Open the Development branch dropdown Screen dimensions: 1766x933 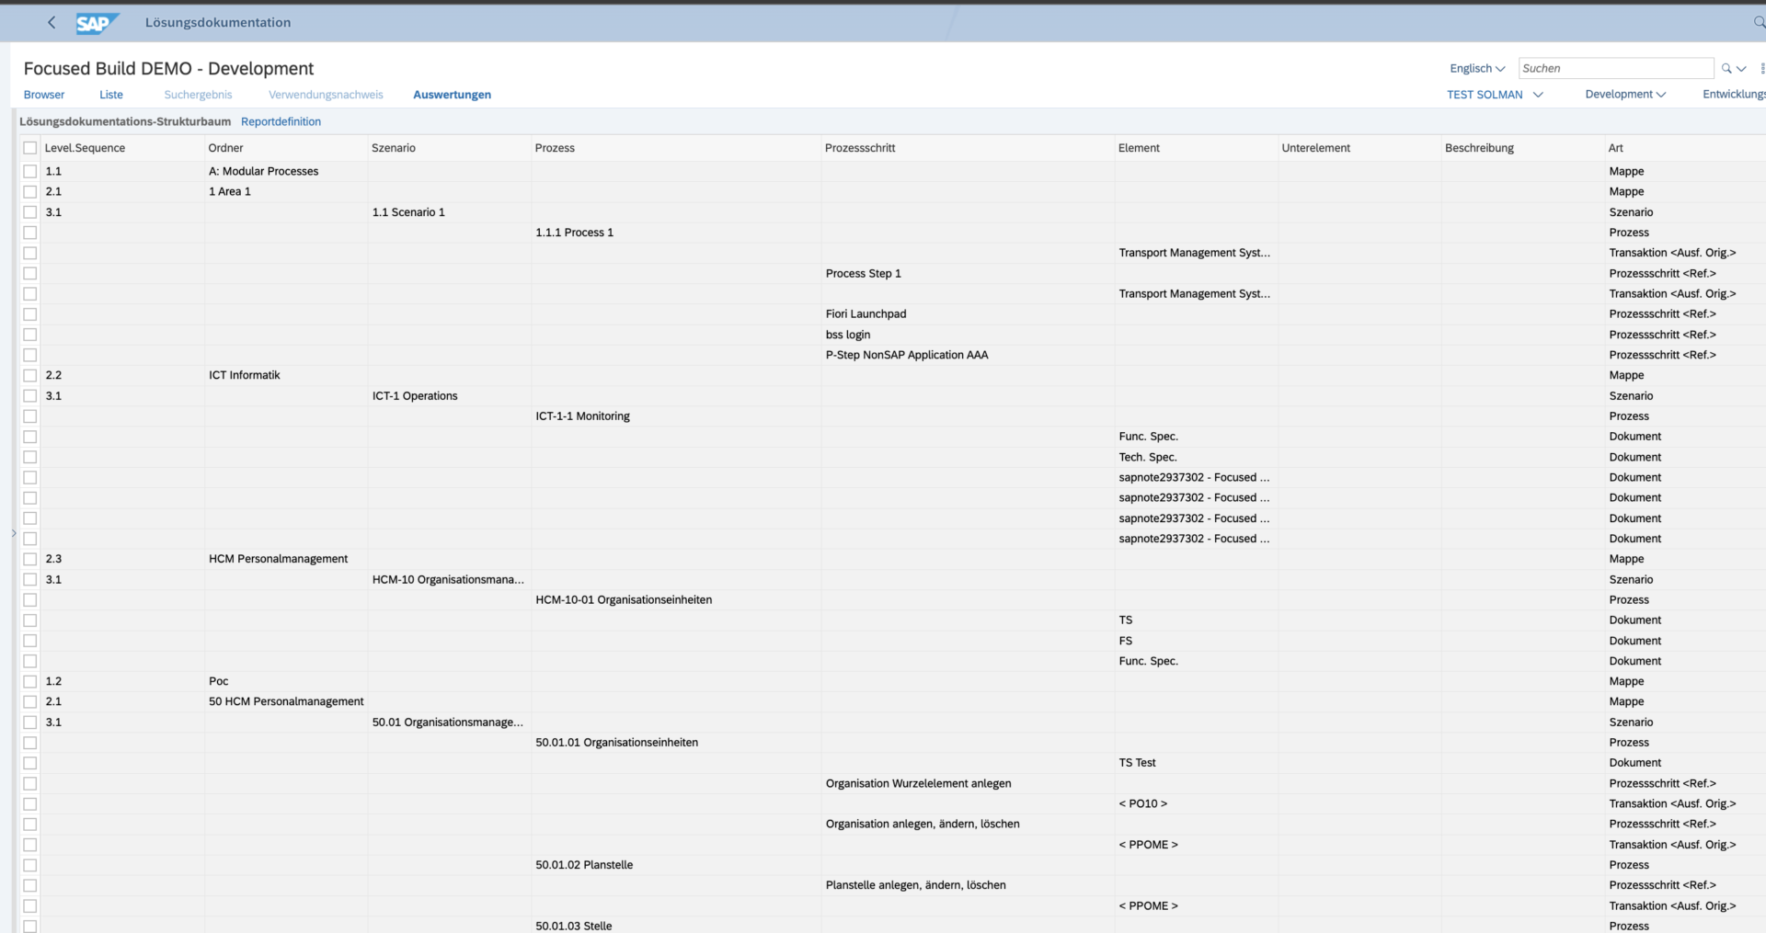(1624, 95)
